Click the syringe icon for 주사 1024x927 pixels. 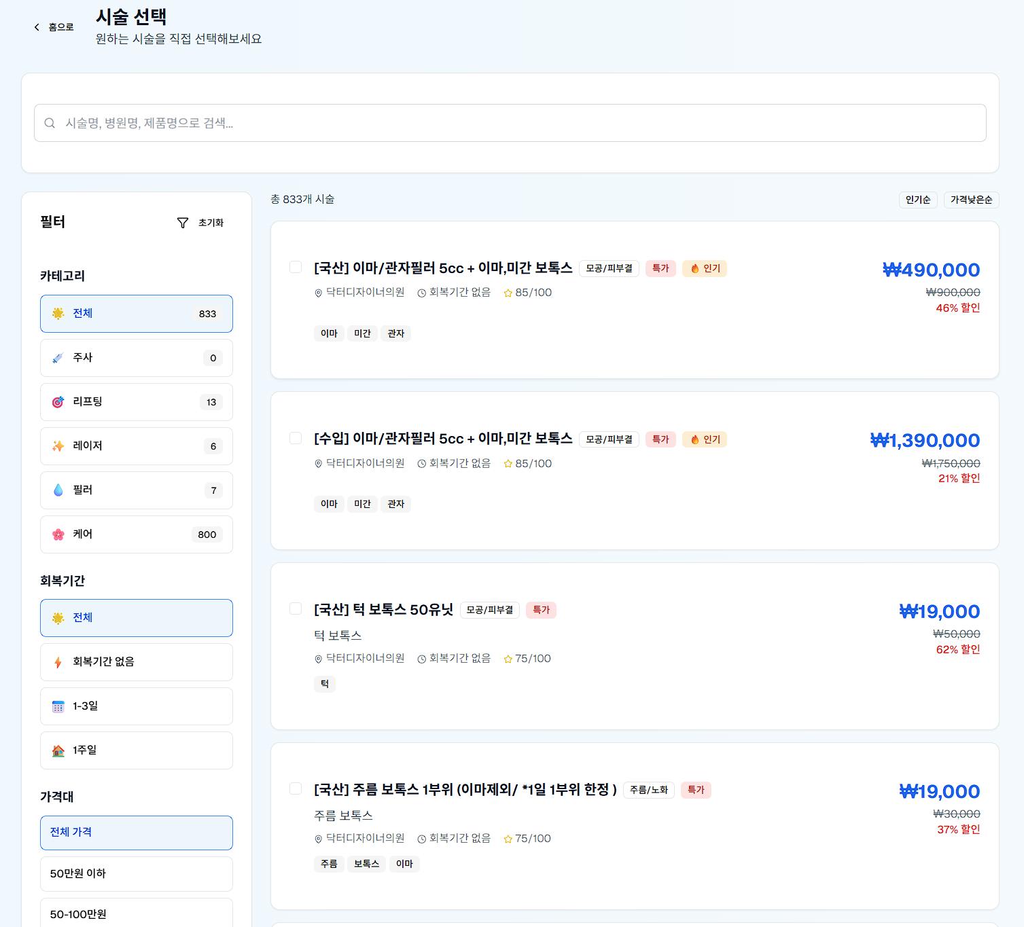[x=58, y=358]
